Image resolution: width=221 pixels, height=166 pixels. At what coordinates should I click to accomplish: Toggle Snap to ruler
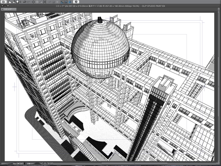click(62, 2)
